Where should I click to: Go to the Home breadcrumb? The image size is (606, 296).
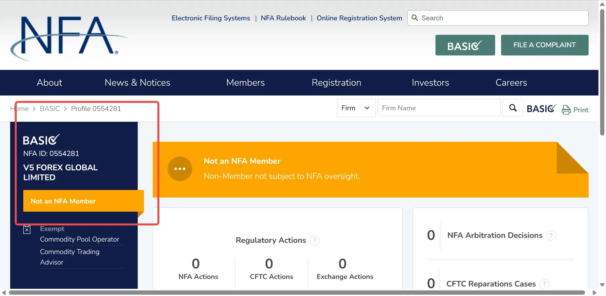pyautogui.click(x=19, y=109)
